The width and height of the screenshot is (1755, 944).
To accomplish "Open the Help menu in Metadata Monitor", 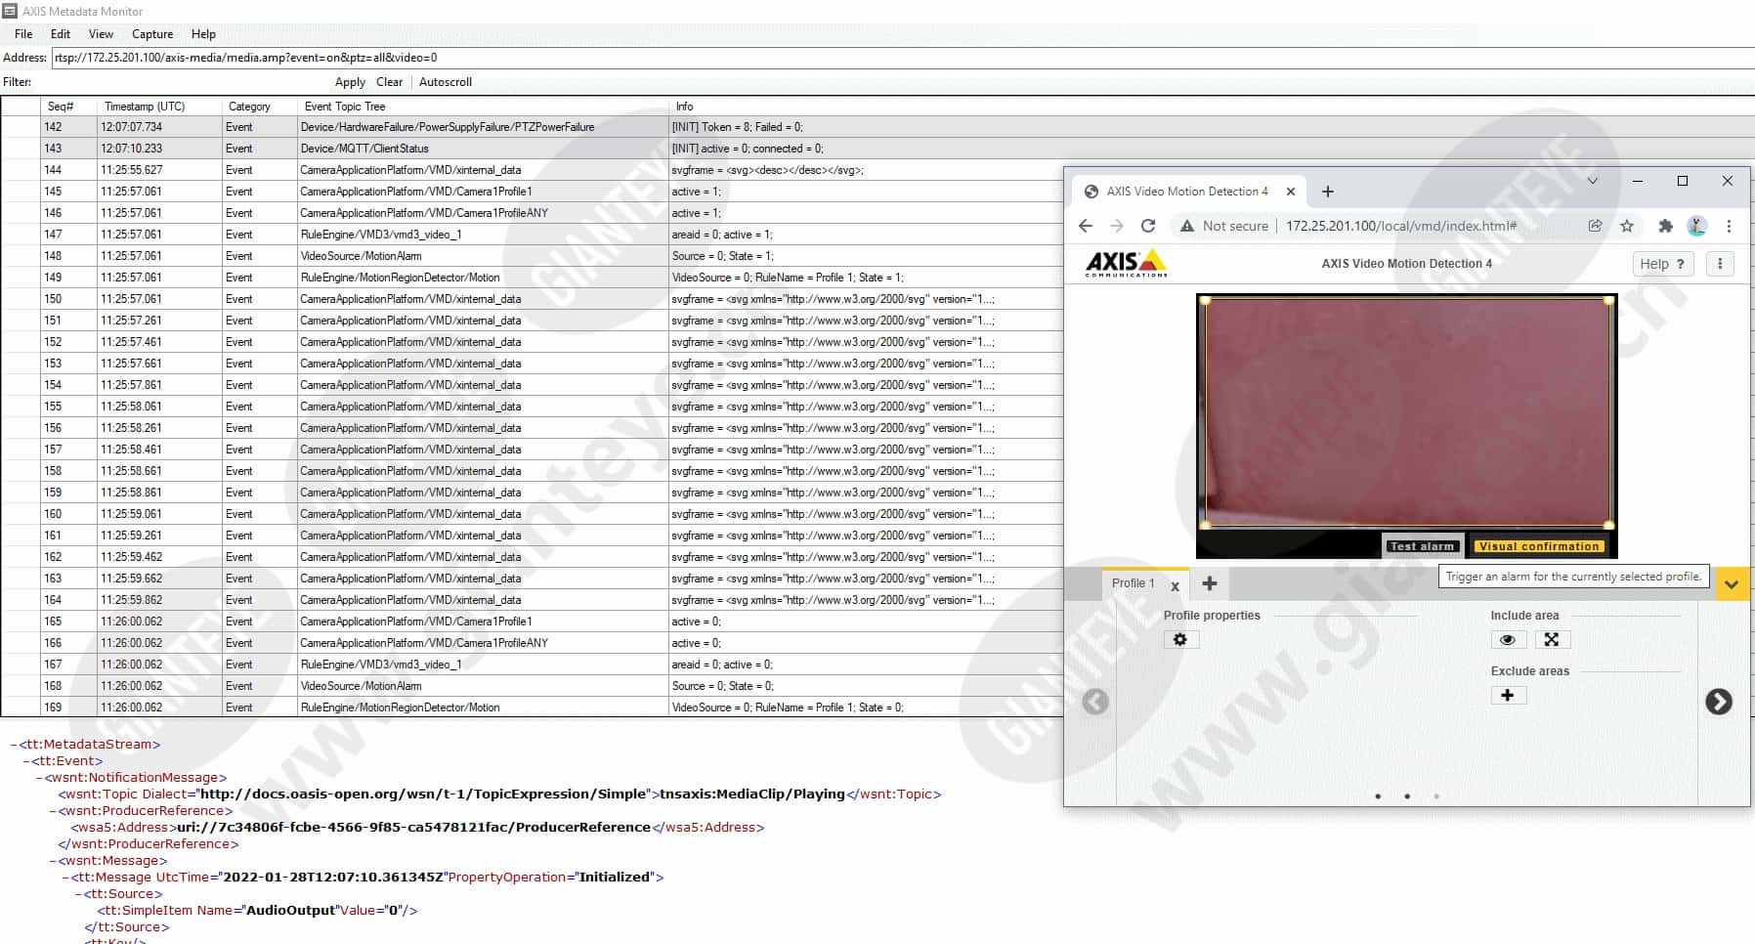I will (x=203, y=34).
